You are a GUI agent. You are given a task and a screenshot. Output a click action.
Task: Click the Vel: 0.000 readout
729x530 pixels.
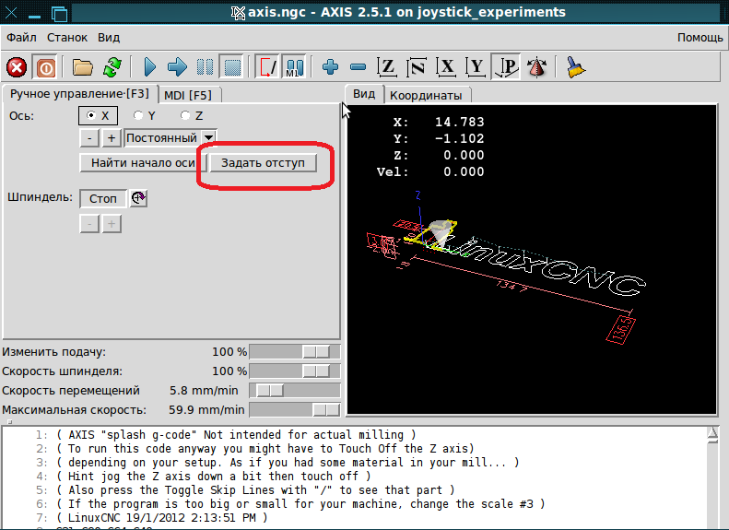(x=430, y=172)
